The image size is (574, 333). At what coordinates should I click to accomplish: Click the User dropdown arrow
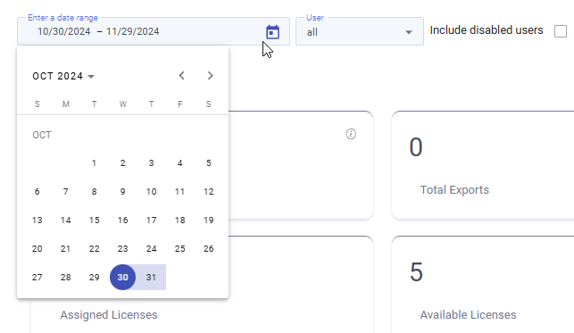(x=409, y=32)
